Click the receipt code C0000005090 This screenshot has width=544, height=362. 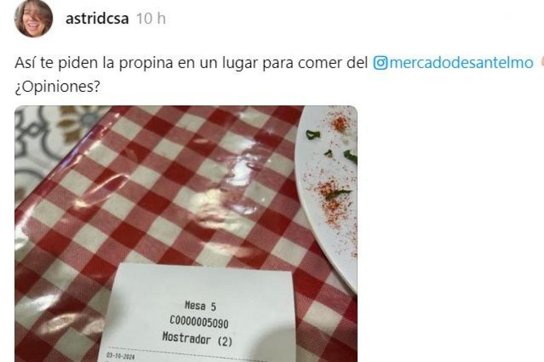point(199,322)
